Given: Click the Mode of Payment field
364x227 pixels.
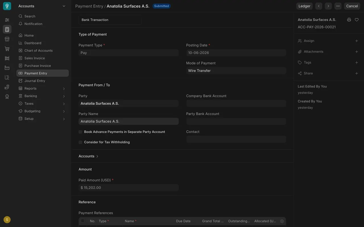Looking at the screenshot, I should point(236,71).
